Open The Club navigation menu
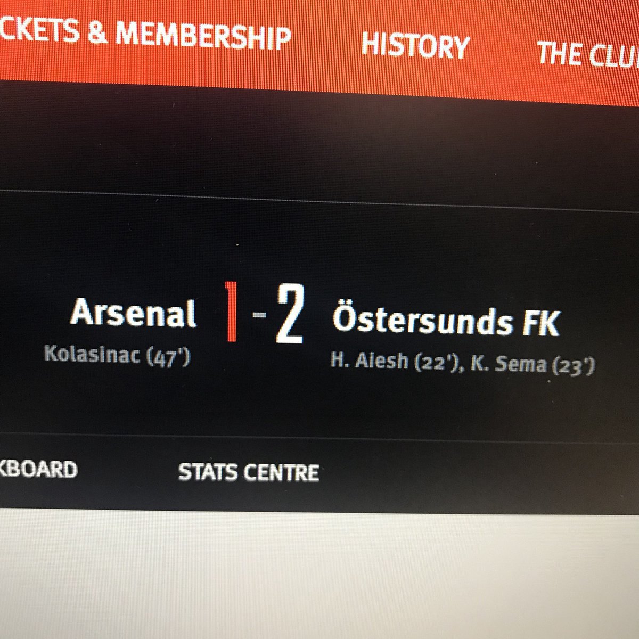Screen dimensions: 639x639 [587, 53]
